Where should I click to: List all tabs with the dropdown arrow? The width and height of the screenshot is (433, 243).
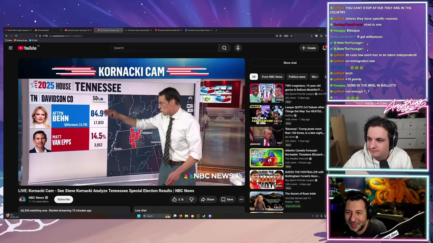click(x=319, y=30)
